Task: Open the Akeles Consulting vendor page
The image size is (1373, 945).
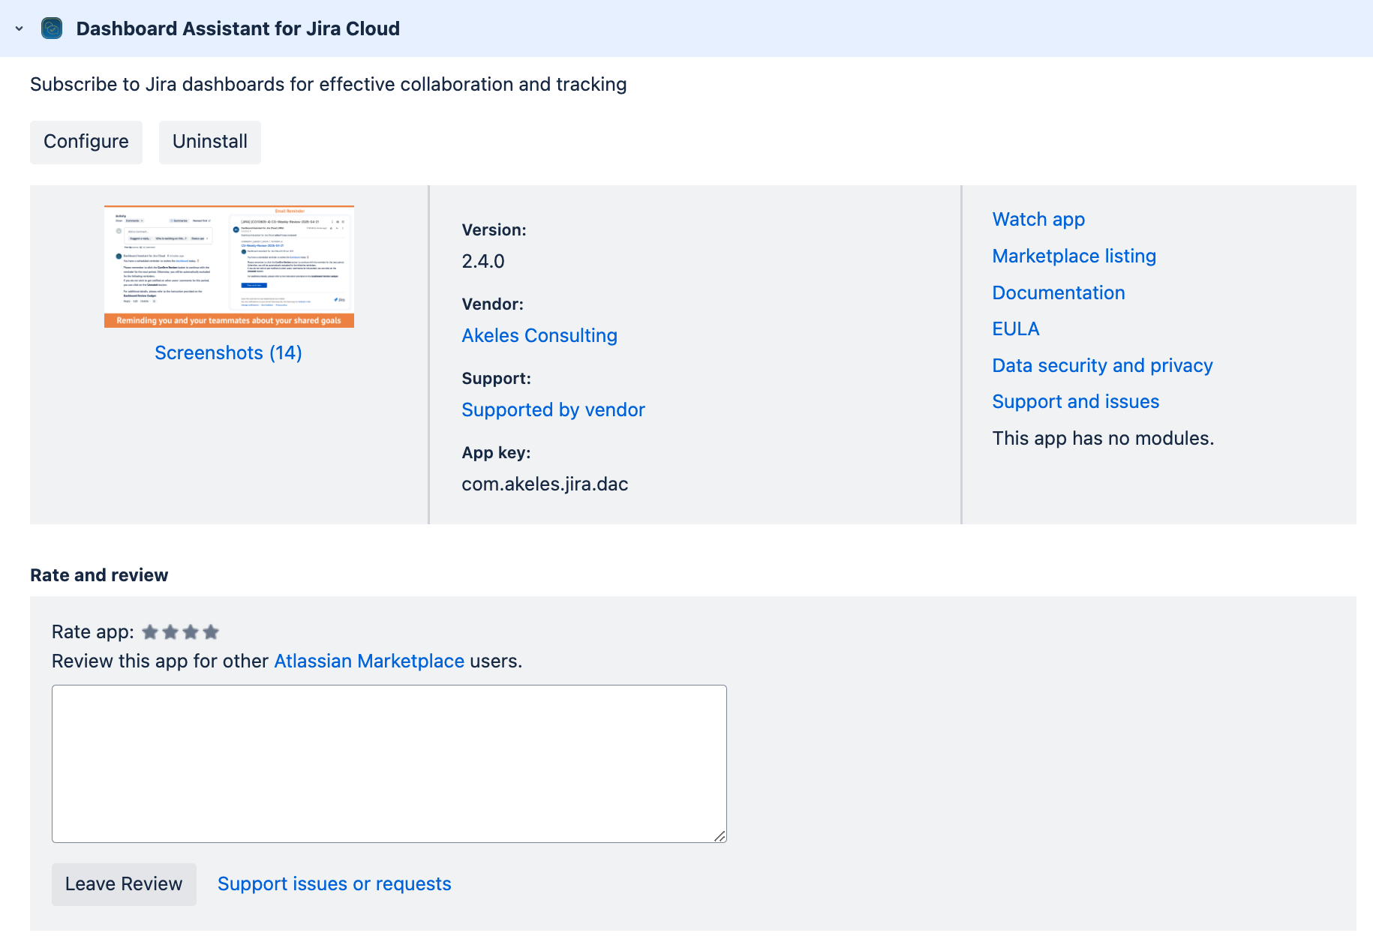Action: point(539,335)
